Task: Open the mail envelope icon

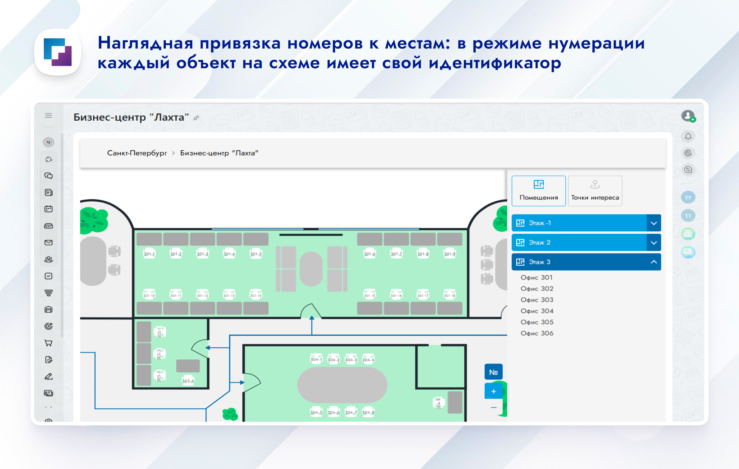Action: (48, 243)
